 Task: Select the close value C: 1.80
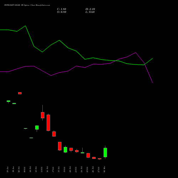(x=62, y=9)
